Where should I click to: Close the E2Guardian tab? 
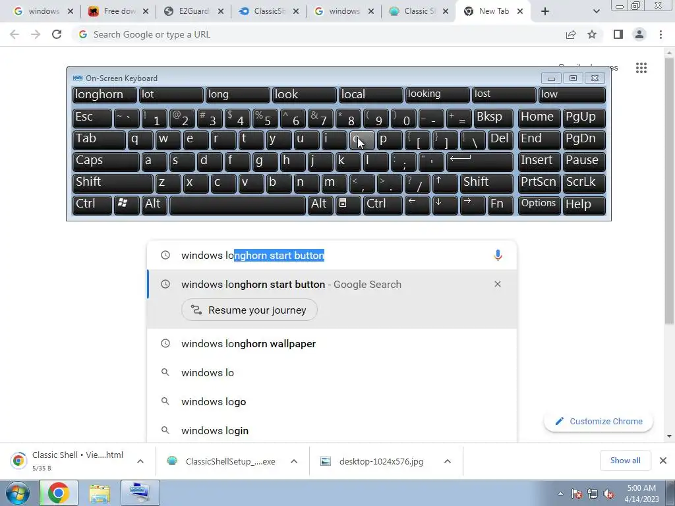point(220,11)
